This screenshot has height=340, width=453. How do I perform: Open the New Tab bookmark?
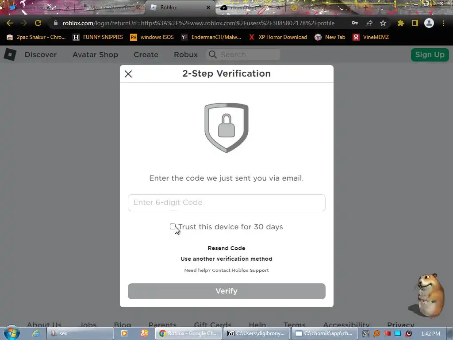click(330, 37)
